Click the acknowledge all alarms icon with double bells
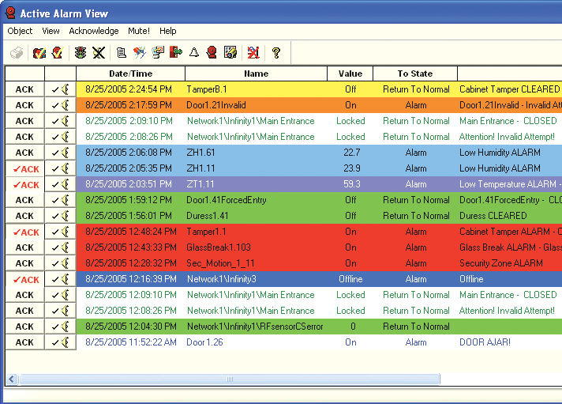Image resolution: width=562 pixels, height=404 pixels. 39,53
